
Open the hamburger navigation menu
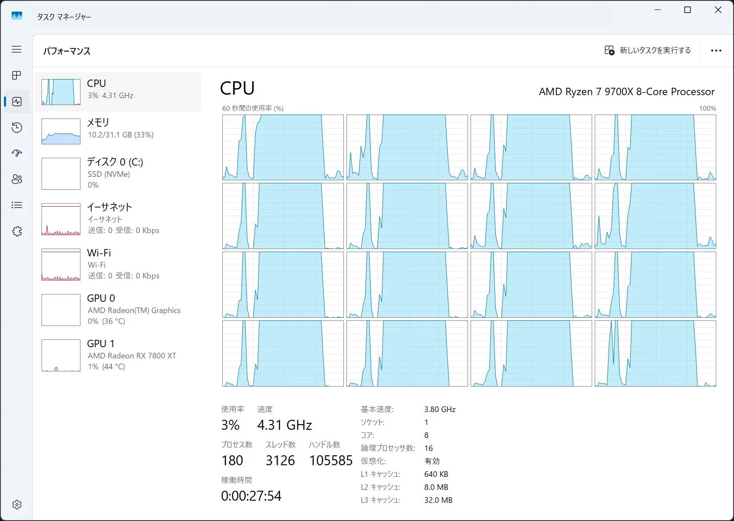tap(16, 49)
